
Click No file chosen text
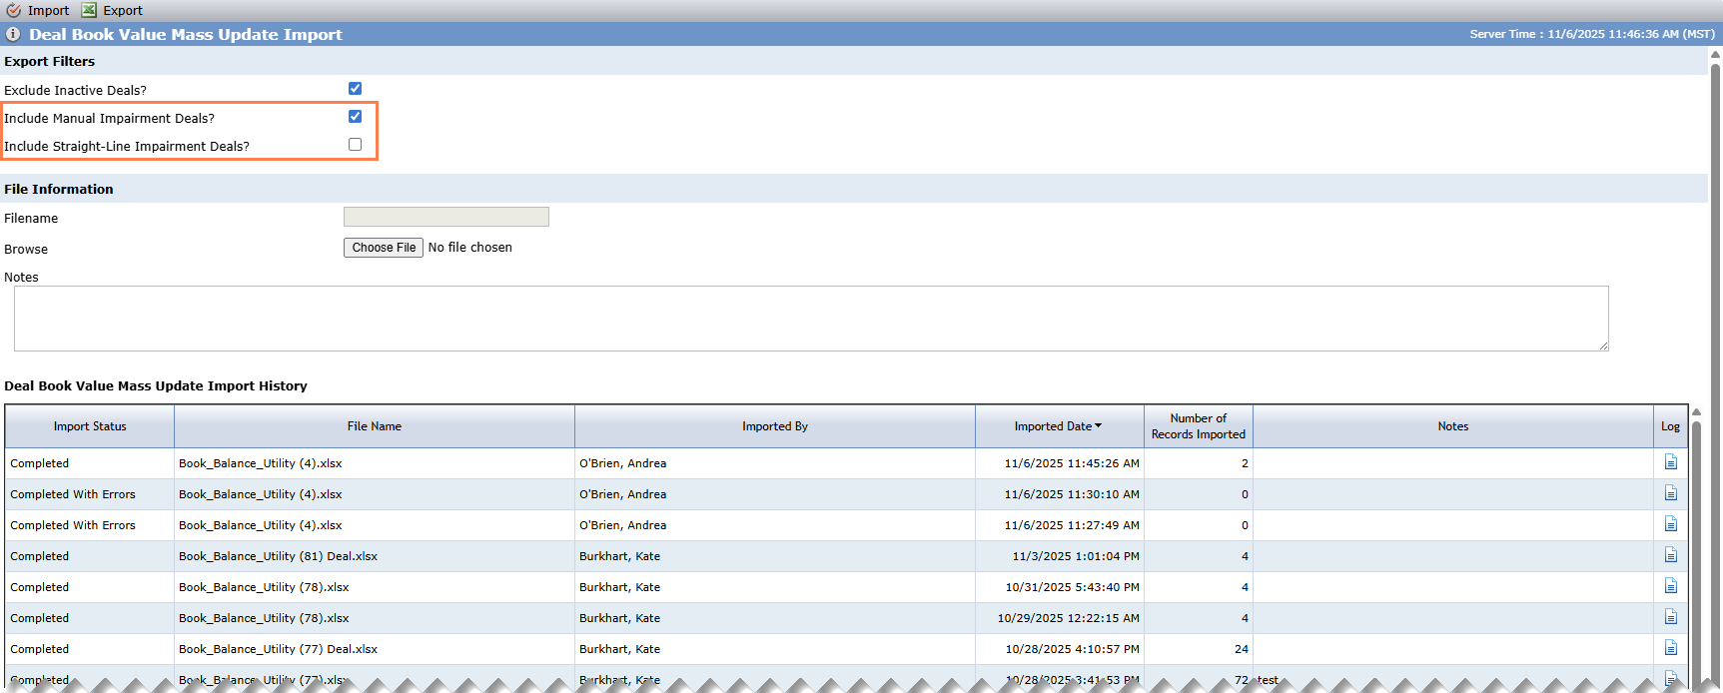coord(470,248)
